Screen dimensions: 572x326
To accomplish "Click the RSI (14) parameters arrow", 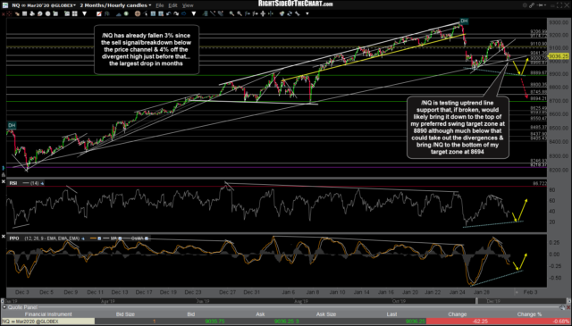I will pyautogui.click(x=42, y=183).
